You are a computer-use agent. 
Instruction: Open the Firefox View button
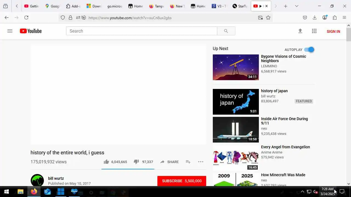[x=5, y=6]
